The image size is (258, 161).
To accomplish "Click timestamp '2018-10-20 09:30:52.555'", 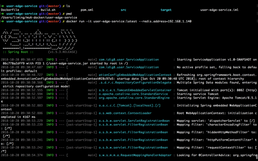I will [22, 90].
